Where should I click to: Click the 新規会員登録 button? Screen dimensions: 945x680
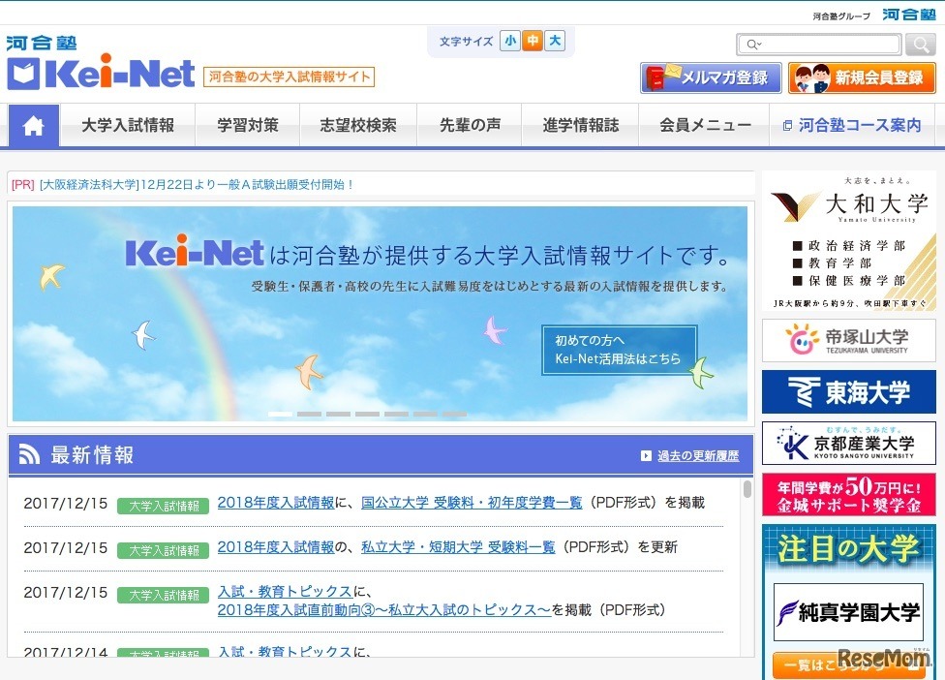pyautogui.click(x=862, y=77)
